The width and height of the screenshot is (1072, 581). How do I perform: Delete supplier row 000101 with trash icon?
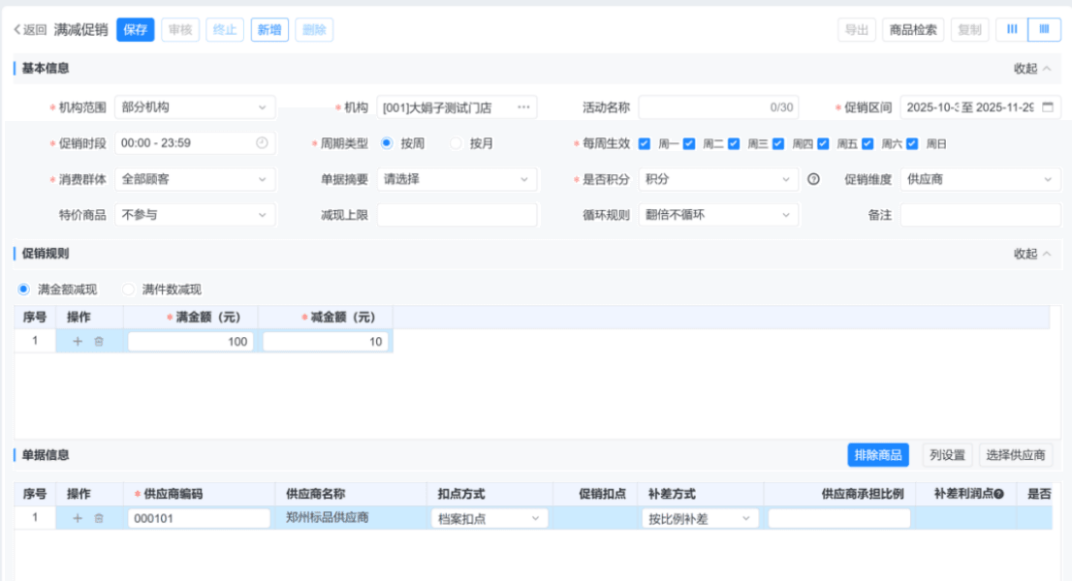99,519
